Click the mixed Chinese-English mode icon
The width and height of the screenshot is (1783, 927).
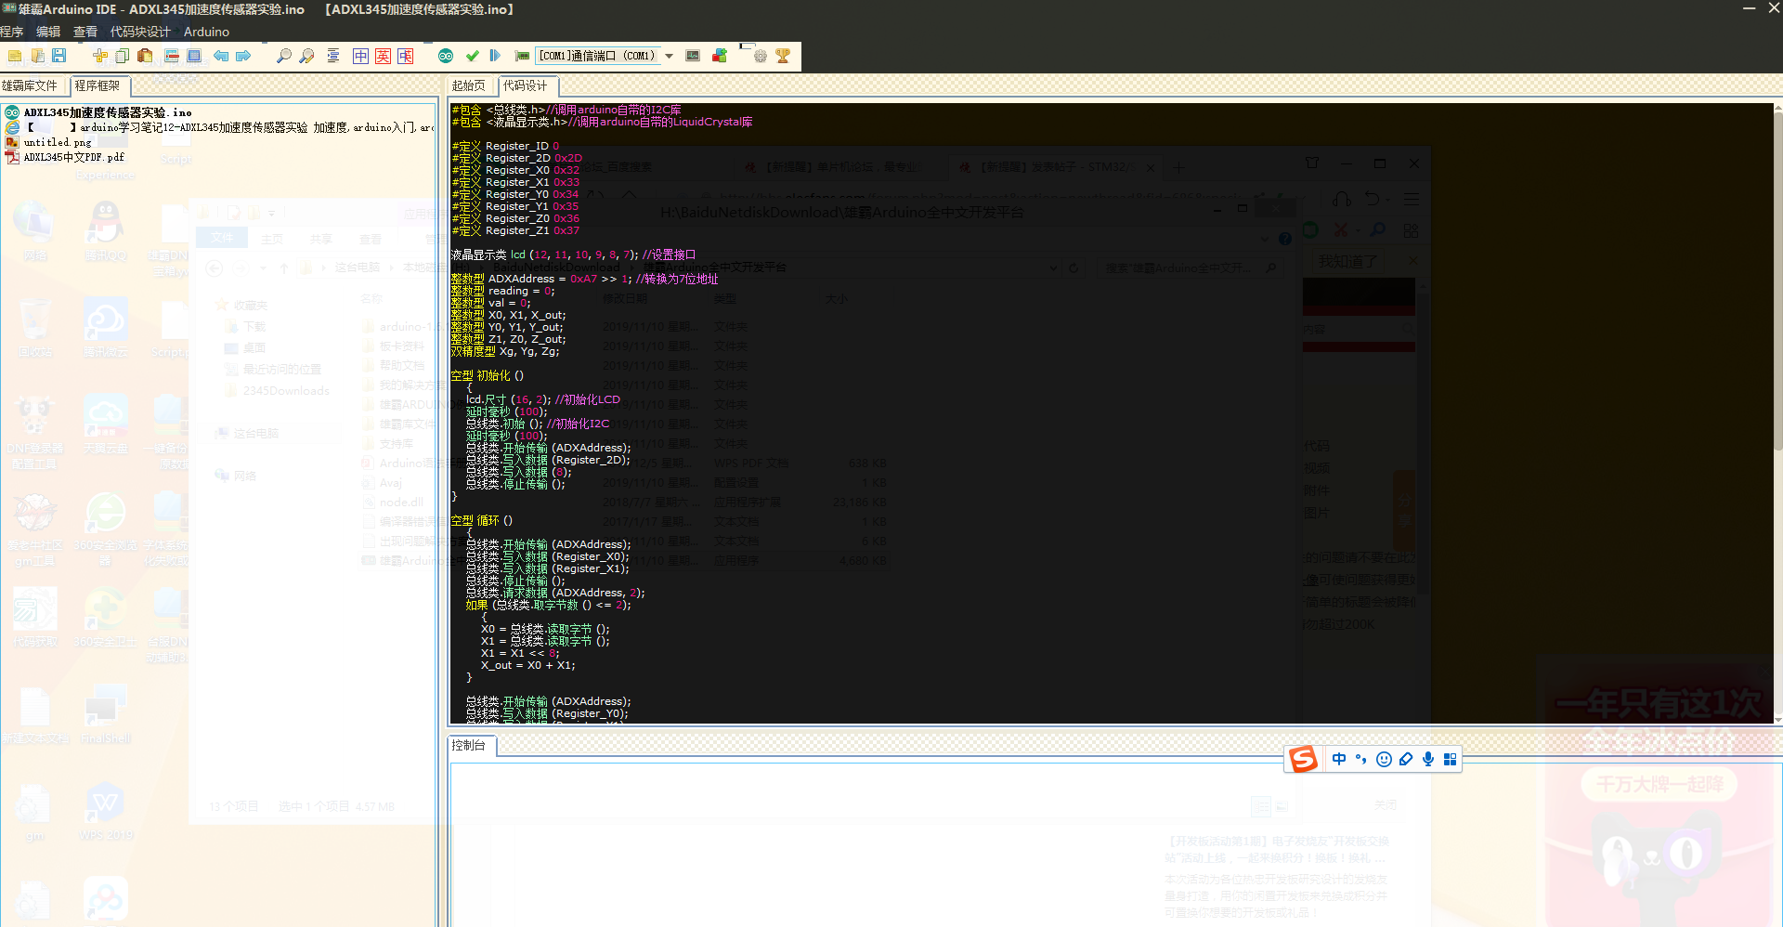(x=405, y=56)
